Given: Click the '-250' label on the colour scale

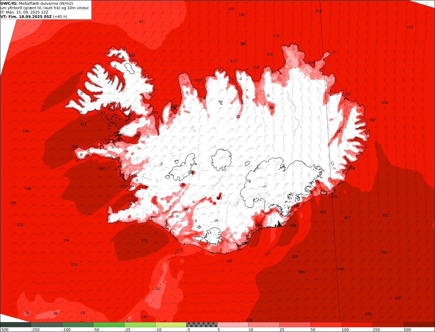Looking at the screenshot, I should (x=35, y=330).
